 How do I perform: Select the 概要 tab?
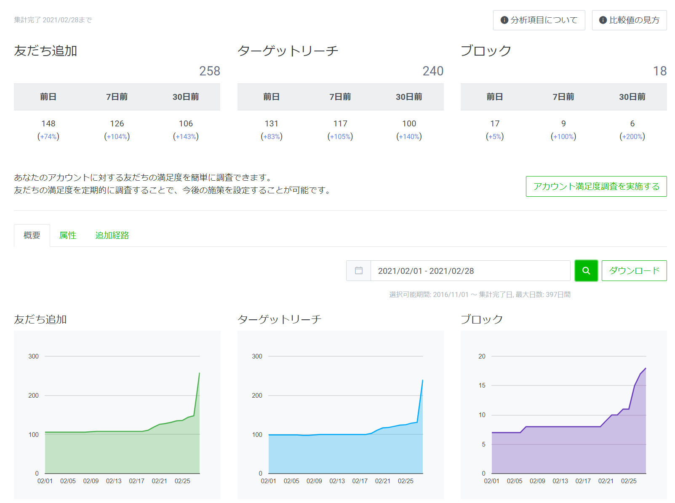pos(32,235)
